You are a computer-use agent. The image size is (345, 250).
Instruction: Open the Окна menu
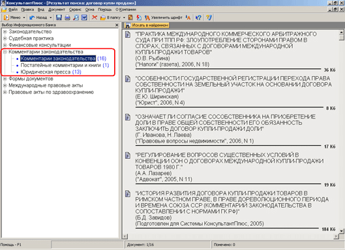click(90, 10)
